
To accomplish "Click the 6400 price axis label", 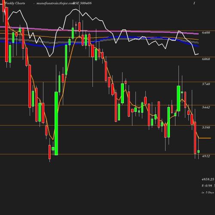I will pyautogui.click(x=206, y=33).
